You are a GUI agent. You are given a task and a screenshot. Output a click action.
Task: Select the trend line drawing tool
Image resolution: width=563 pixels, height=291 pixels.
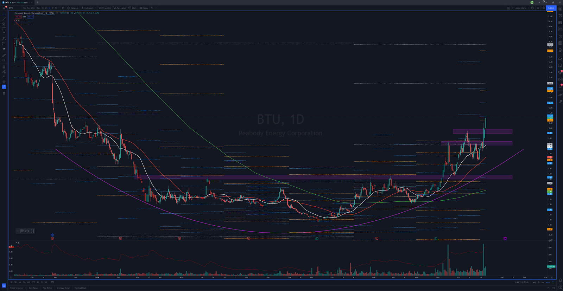coord(4,19)
